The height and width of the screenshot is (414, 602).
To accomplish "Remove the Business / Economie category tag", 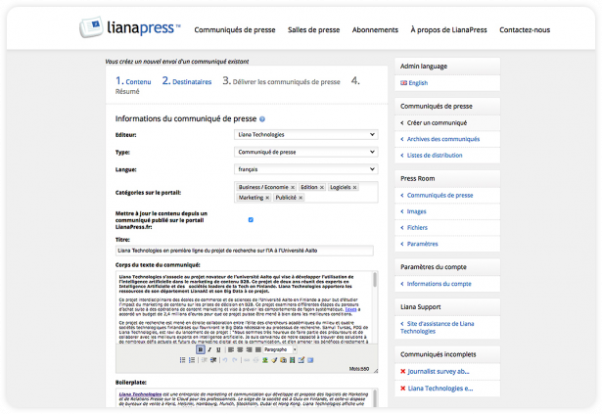I will pos(293,187).
